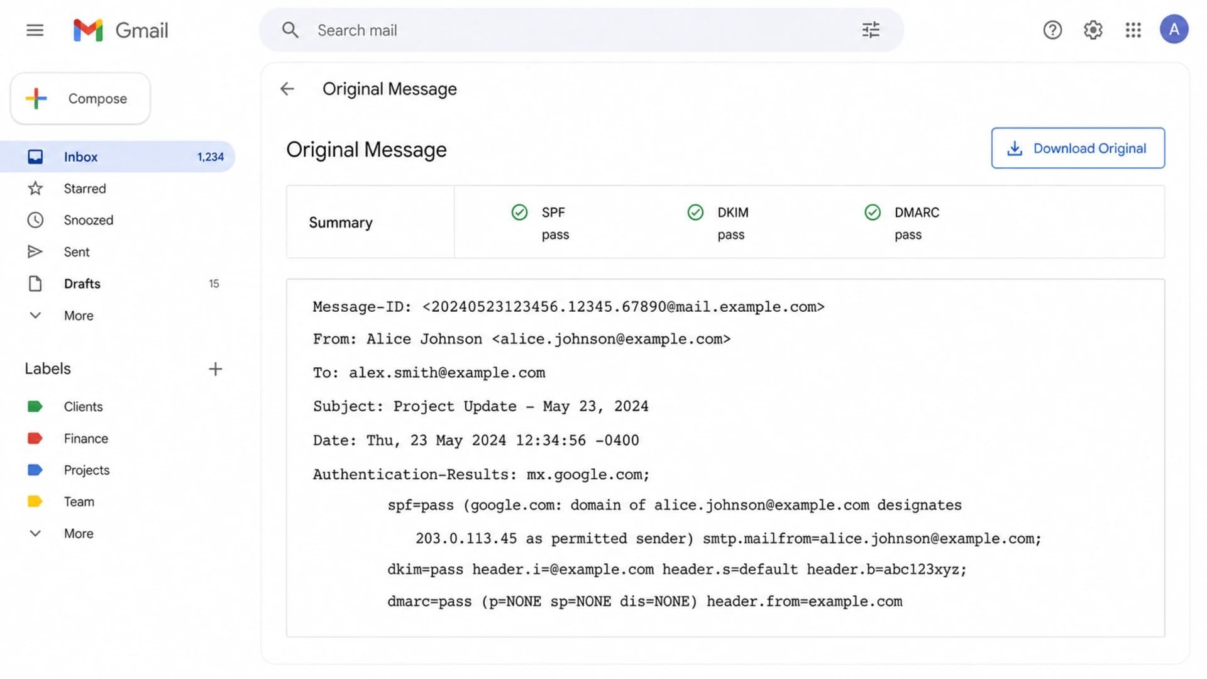Open the main menu hamburger icon
The width and height of the screenshot is (1207, 679).
(x=35, y=30)
